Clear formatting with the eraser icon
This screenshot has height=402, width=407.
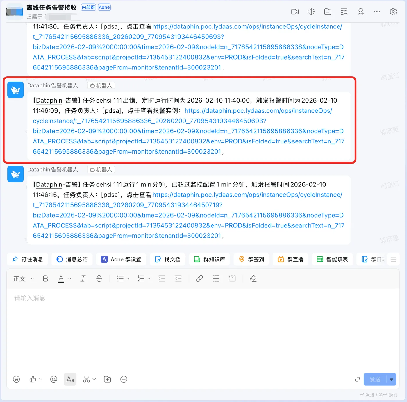pos(253,279)
